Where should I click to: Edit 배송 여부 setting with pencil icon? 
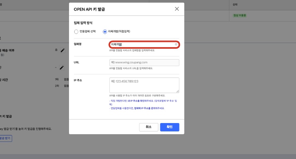pos(63,50)
